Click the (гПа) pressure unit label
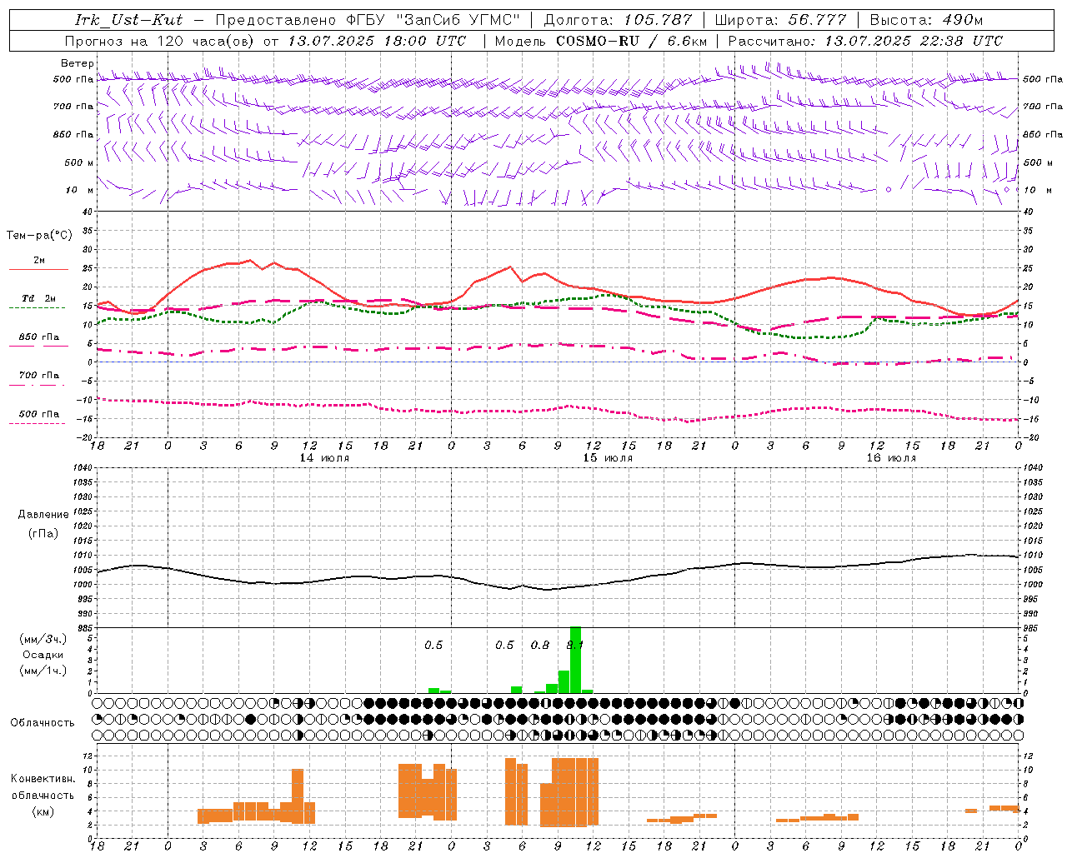This screenshot has width=1067, height=853. 43,534
